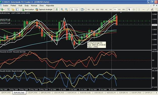Select the M30 timeframe
This screenshot has height=95, width=158.
pyautogui.click(x=102, y=9)
